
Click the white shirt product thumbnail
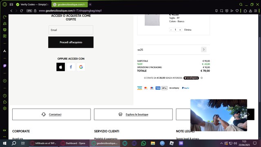point(152,20)
